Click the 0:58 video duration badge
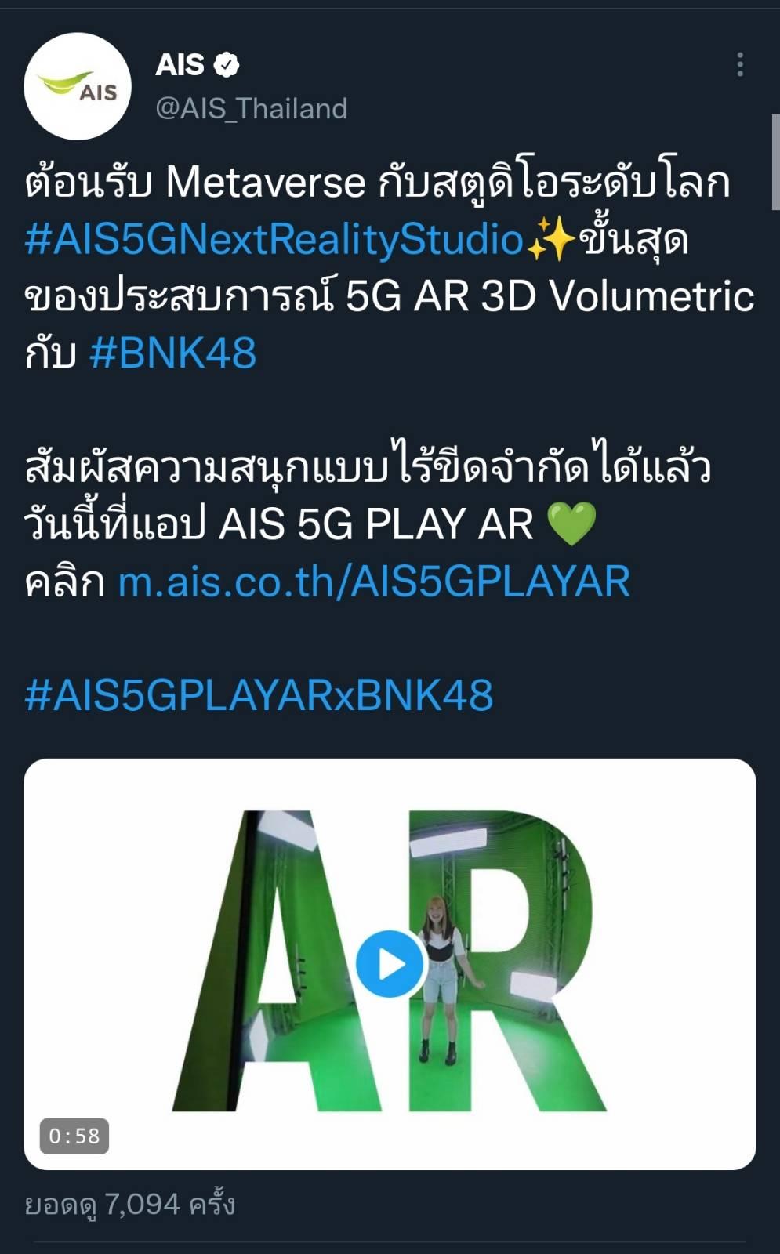 [74, 1136]
